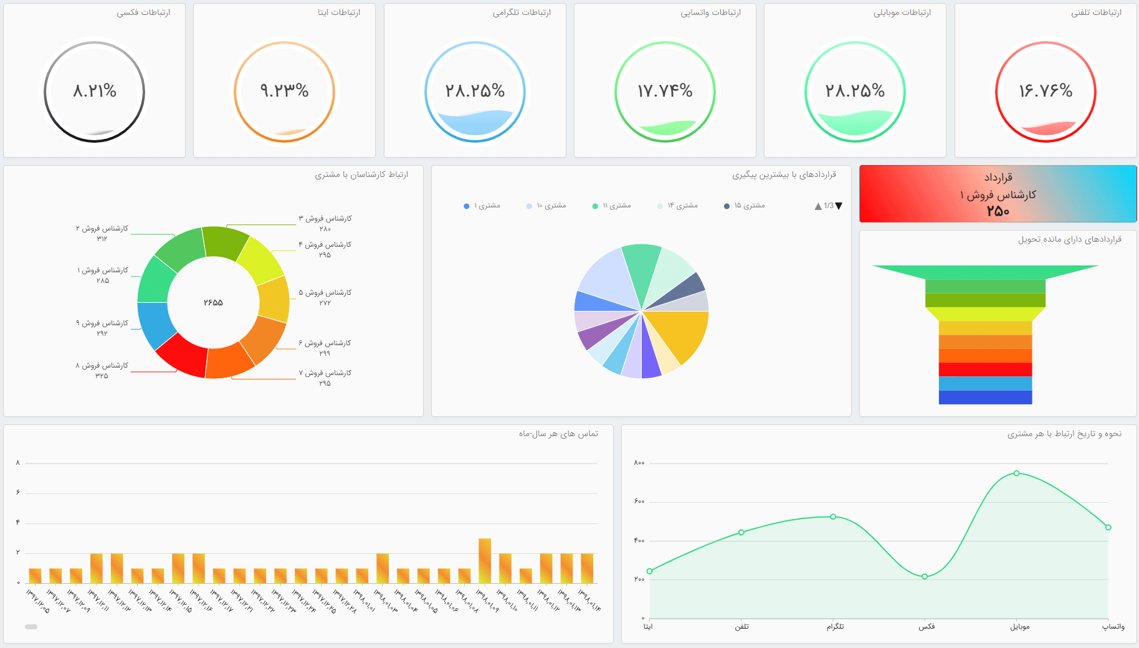This screenshot has height=648, width=1139.
Task: Click the bar chart horizontal scrollbar handle
Action: tap(31, 627)
